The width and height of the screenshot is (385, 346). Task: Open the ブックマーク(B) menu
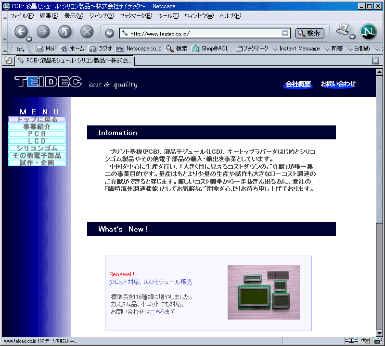tap(136, 16)
